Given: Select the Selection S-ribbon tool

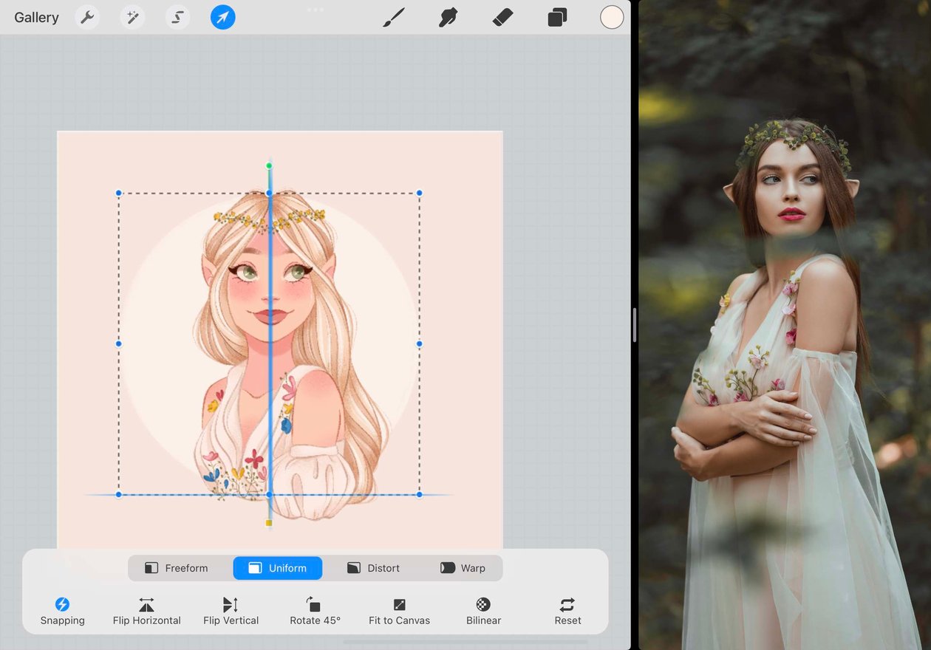Looking at the screenshot, I should pos(177,17).
